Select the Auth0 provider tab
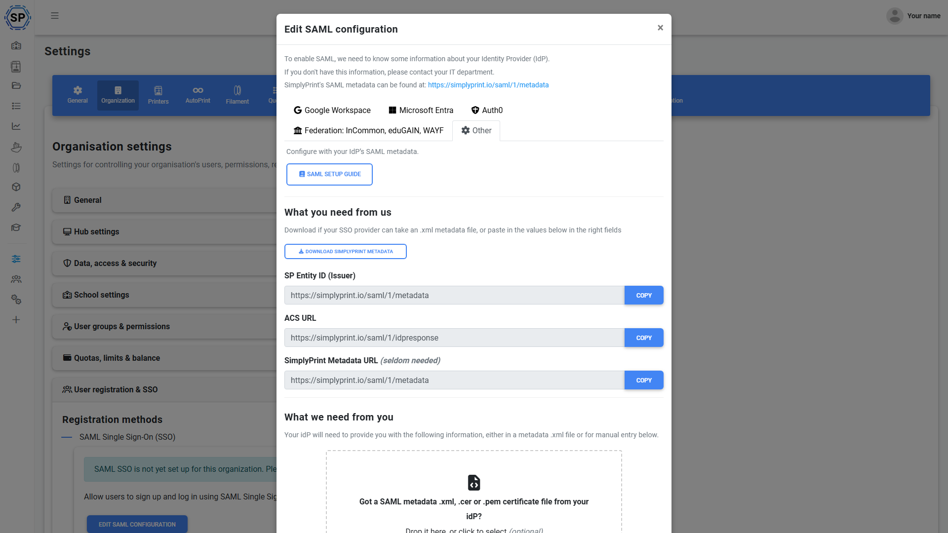This screenshot has height=533, width=948. [487, 111]
